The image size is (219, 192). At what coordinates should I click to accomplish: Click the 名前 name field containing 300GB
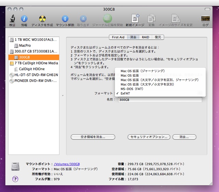tap(160, 100)
